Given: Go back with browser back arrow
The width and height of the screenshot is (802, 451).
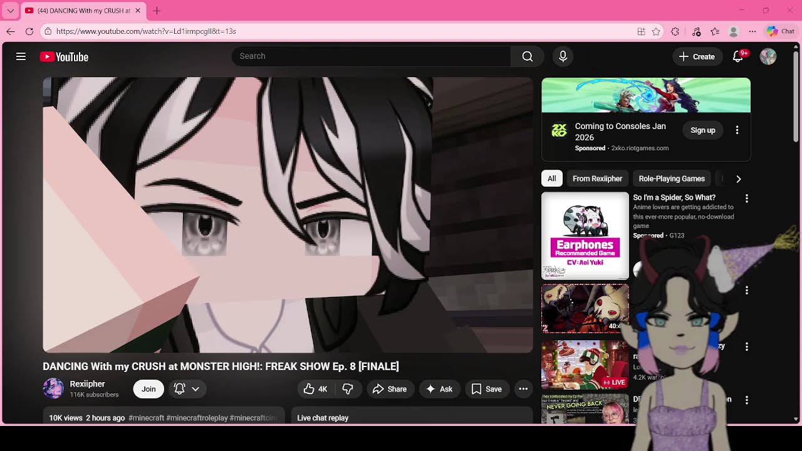Looking at the screenshot, I should click(11, 31).
